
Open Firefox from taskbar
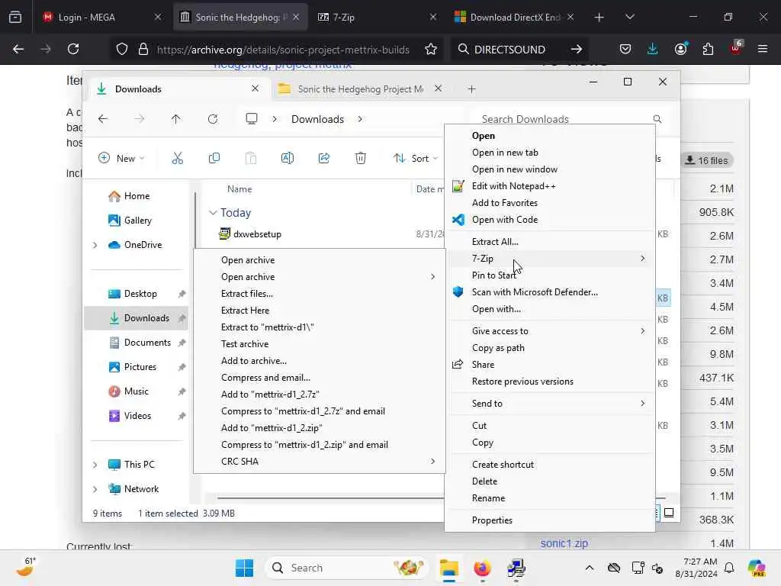click(482, 568)
